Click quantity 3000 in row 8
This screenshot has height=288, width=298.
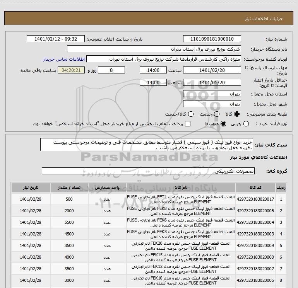(x=69, y=280)
